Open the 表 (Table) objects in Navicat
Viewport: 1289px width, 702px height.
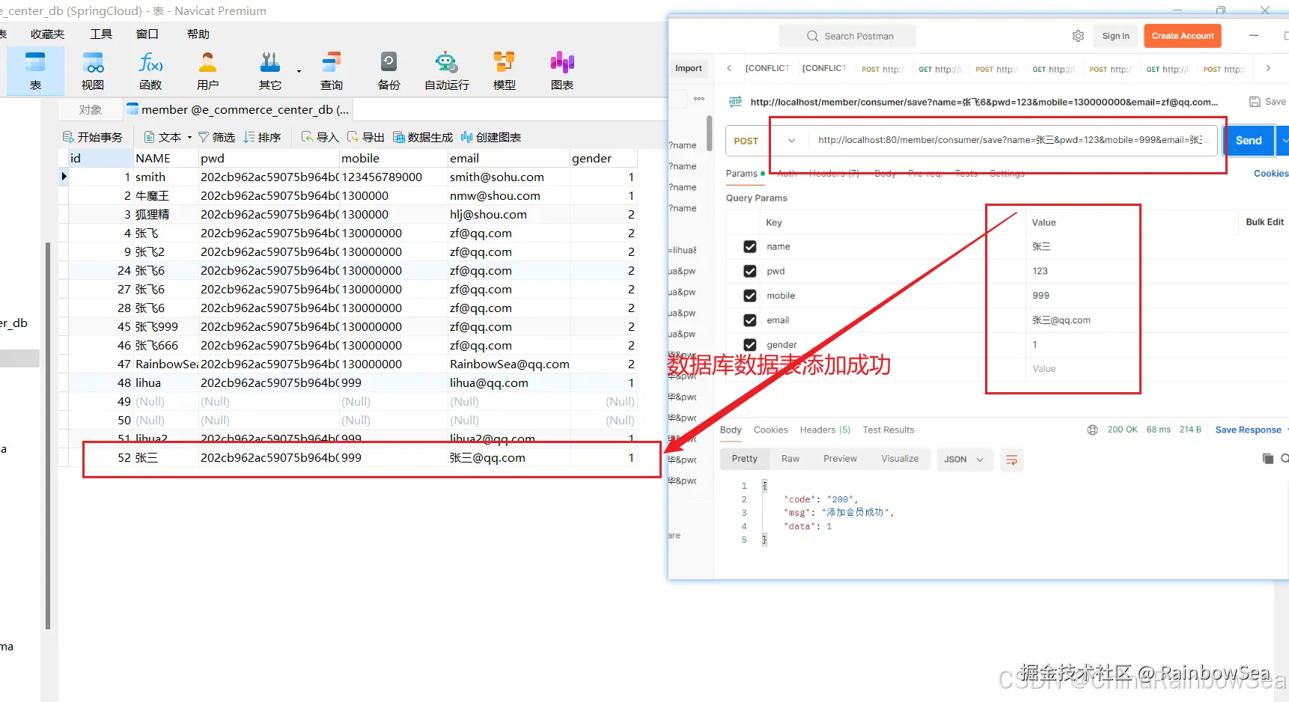click(35, 71)
